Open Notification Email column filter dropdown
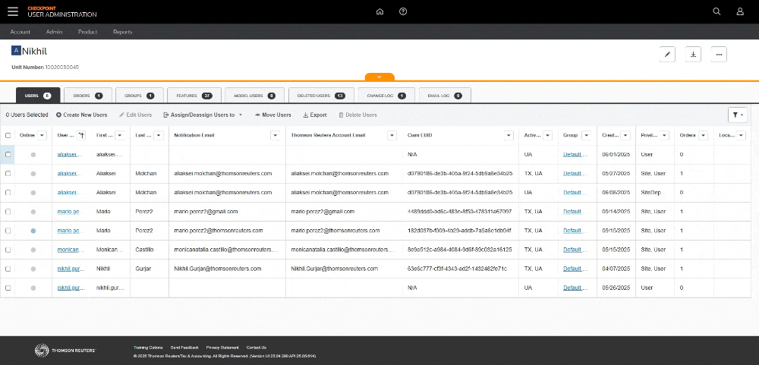 pos(275,136)
